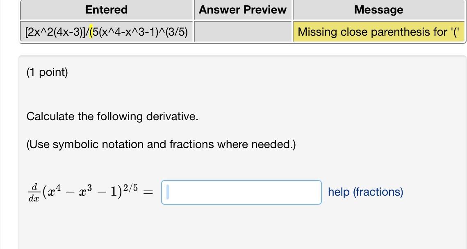This screenshot has width=467, height=249.
Task: Click the highlighted Missing close parenthesis message
Action: coord(378,32)
